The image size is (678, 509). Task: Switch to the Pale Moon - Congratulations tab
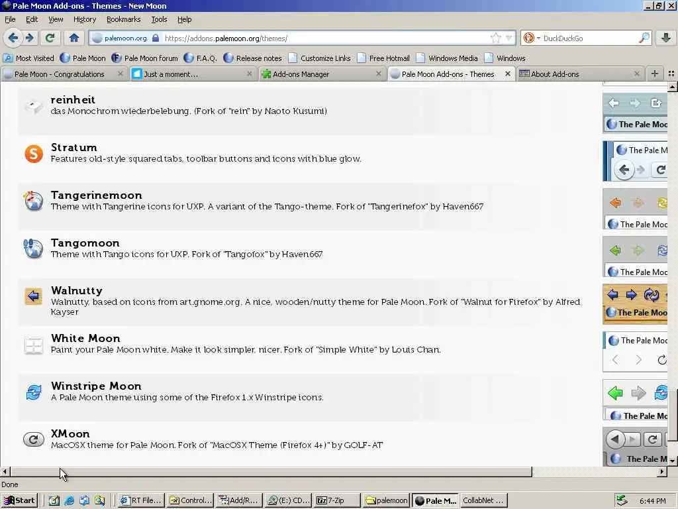click(59, 74)
